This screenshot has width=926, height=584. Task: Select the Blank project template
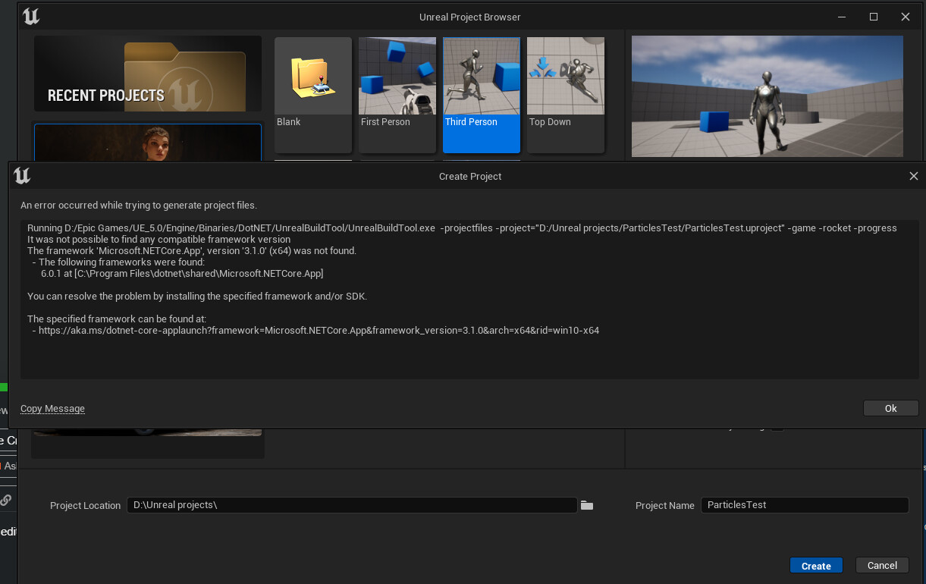[x=313, y=95]
